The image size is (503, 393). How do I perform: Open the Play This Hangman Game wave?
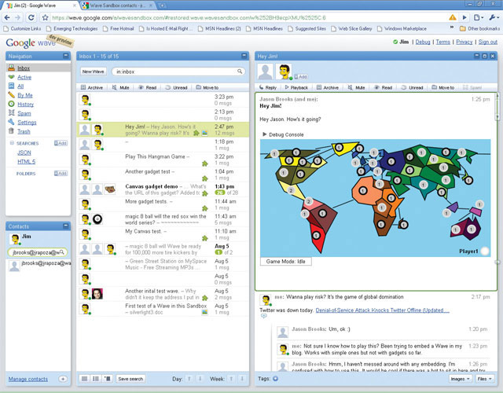(163, 160)
